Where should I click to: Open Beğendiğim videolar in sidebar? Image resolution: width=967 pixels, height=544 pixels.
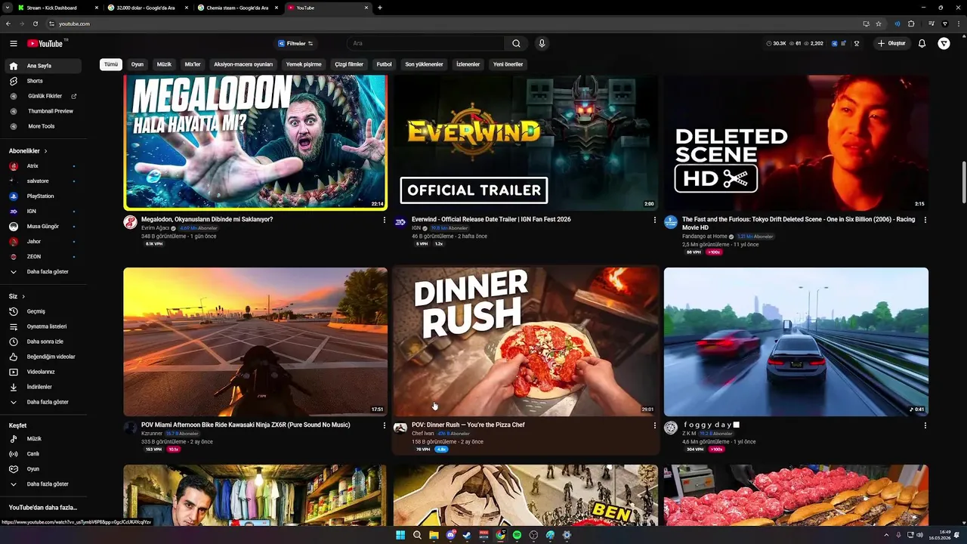[x=42, y=357]
